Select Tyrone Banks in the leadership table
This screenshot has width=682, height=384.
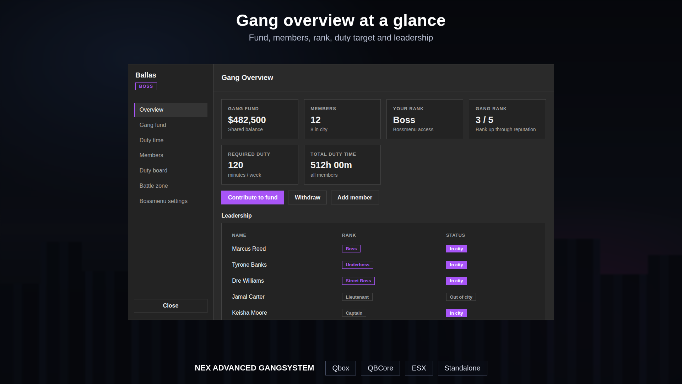click(x=384, y=265)
